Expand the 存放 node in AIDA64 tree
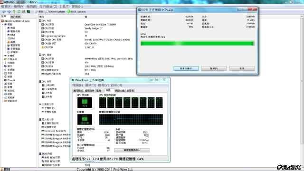Viewport: 304px width, 171px height. [x=2, y=73]
